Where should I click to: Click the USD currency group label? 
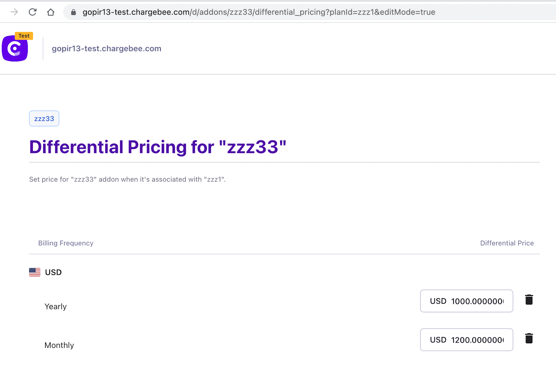point(53,272)
